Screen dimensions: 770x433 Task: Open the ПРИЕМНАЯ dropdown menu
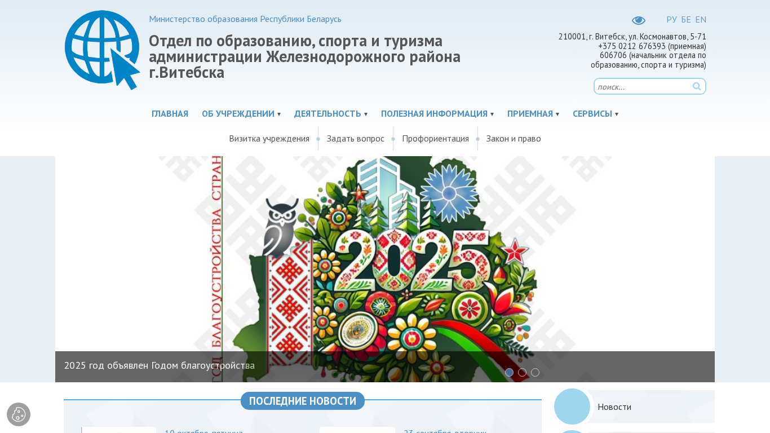point(533,114)
